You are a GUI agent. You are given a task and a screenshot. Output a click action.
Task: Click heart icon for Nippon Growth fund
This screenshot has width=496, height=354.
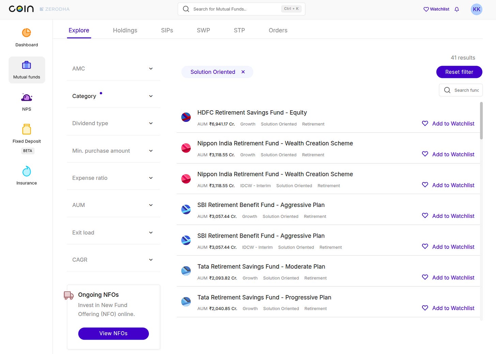[x=425, y=154]
